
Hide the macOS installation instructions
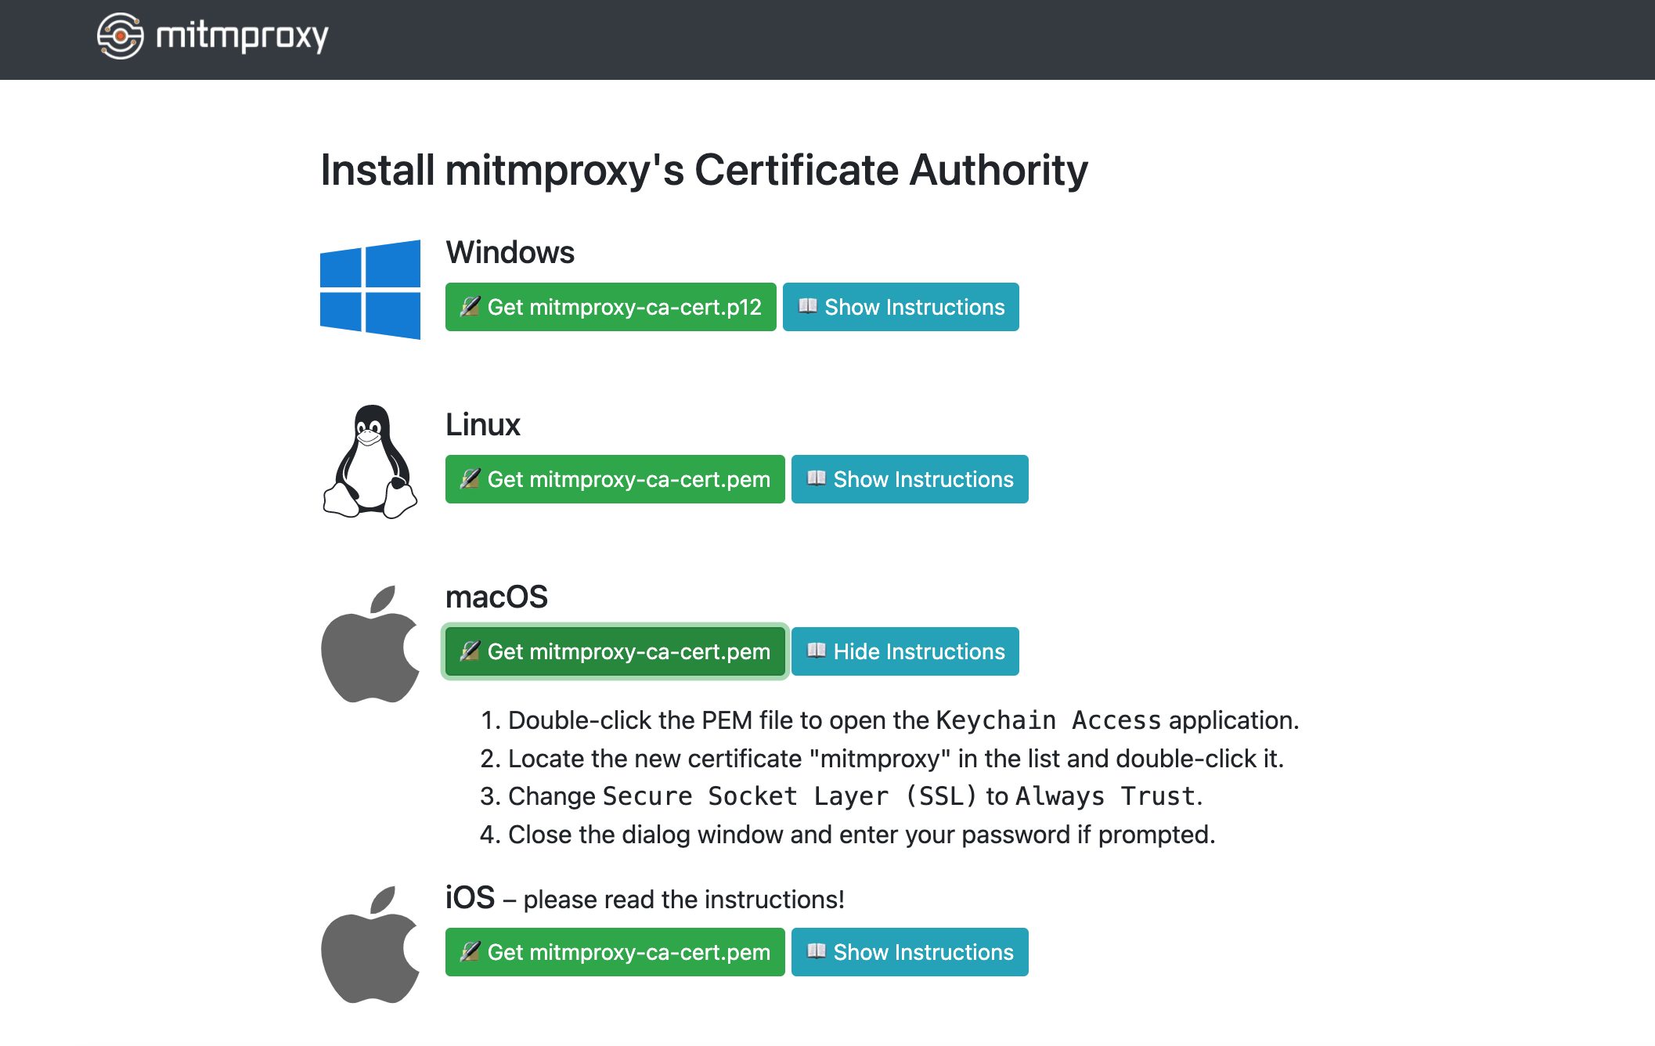[905, 651]
